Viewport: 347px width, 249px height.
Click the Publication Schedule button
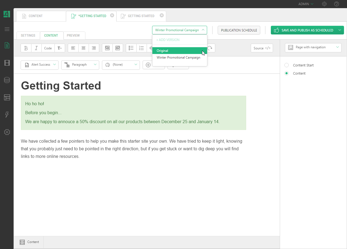(239, 30)
